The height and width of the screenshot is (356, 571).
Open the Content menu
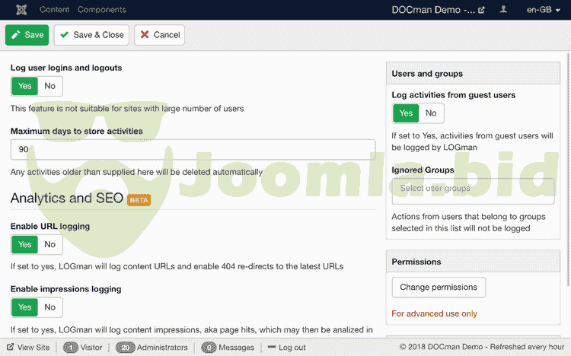[55, 10]
